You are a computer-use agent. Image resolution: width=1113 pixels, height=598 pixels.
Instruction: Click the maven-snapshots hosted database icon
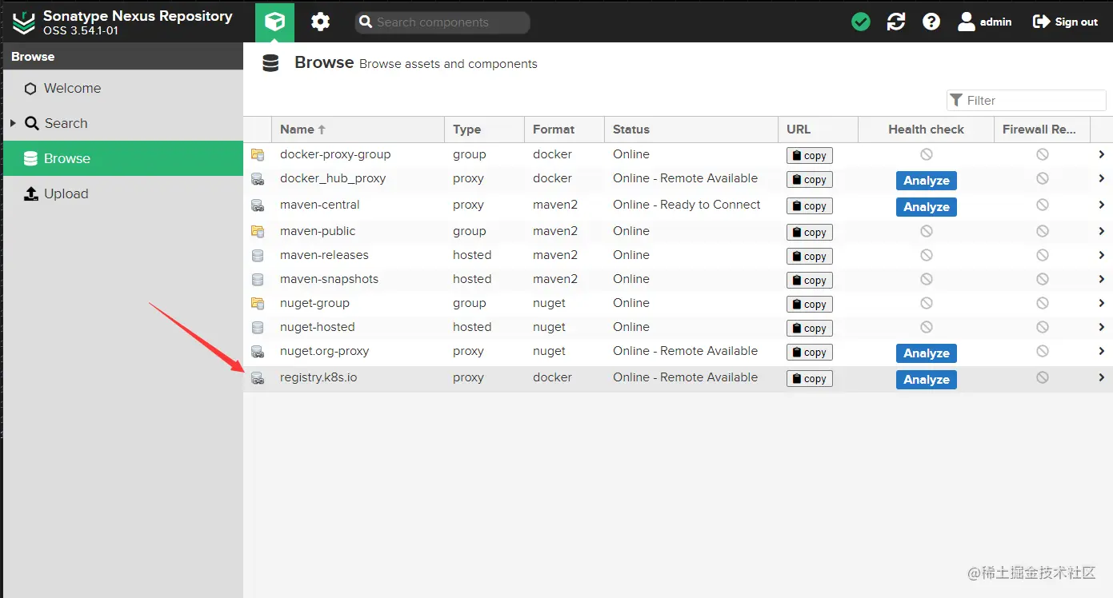(x=258, y=280)
